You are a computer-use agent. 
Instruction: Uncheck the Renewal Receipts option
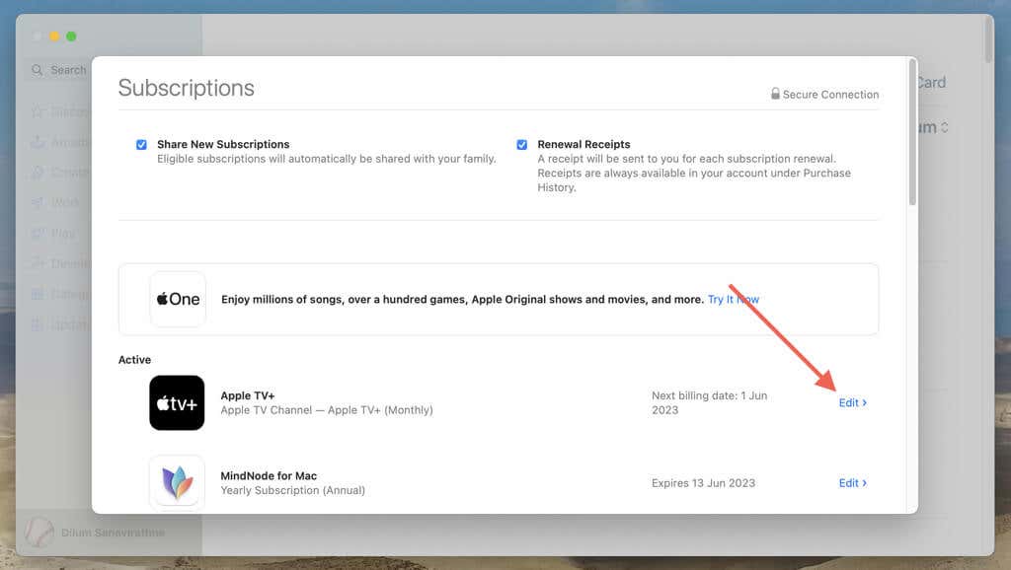tap(521, 144)
